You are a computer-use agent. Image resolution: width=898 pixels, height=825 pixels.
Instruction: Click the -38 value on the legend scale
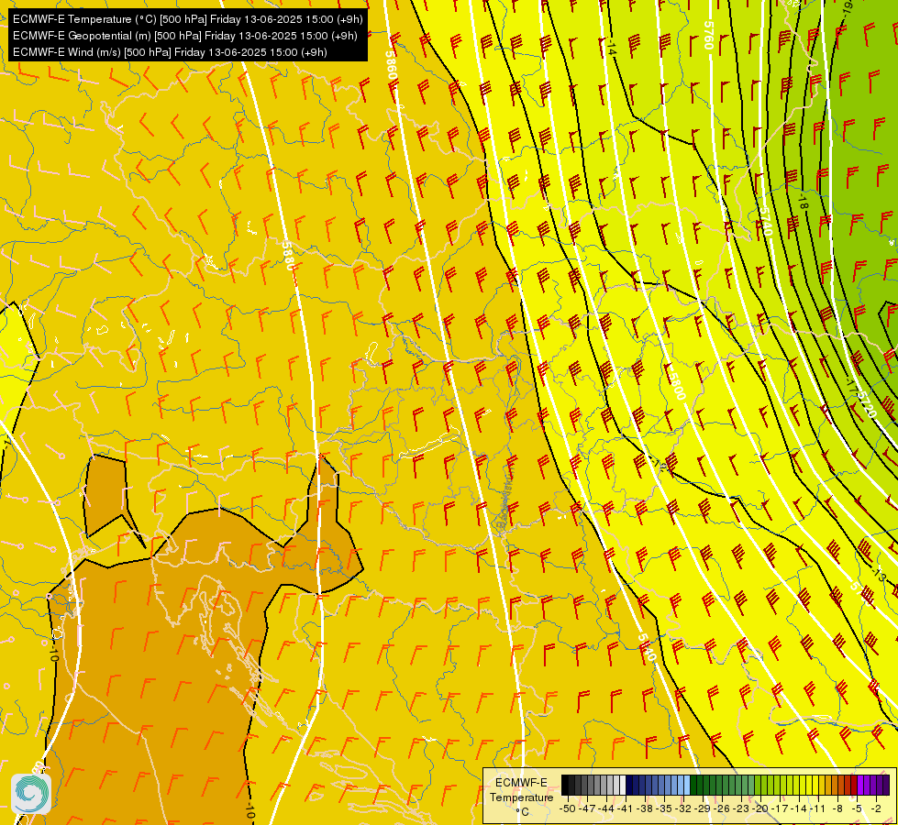[x=644, y=808]
